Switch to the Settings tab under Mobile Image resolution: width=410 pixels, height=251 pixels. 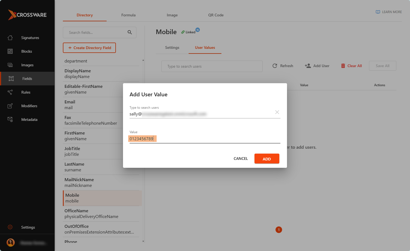(172, 47)
